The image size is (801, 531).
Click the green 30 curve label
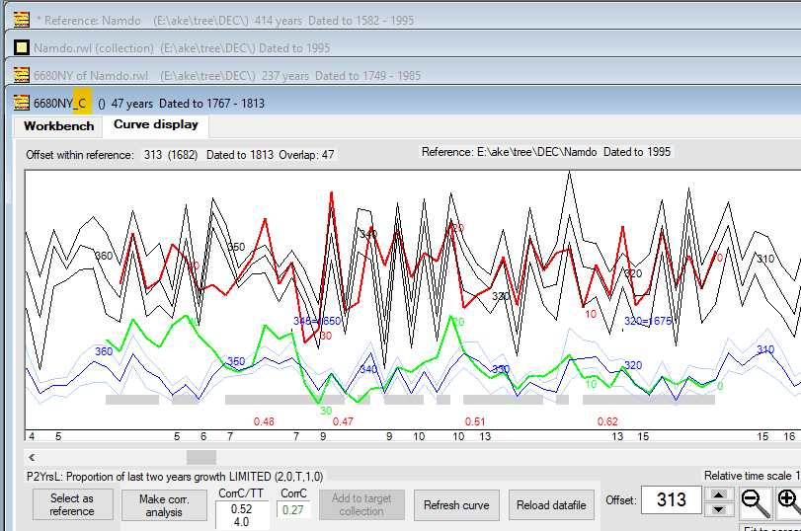(x=326, y=411)
